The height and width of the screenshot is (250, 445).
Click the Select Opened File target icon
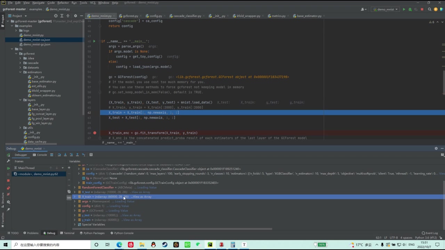pos(56,16)
